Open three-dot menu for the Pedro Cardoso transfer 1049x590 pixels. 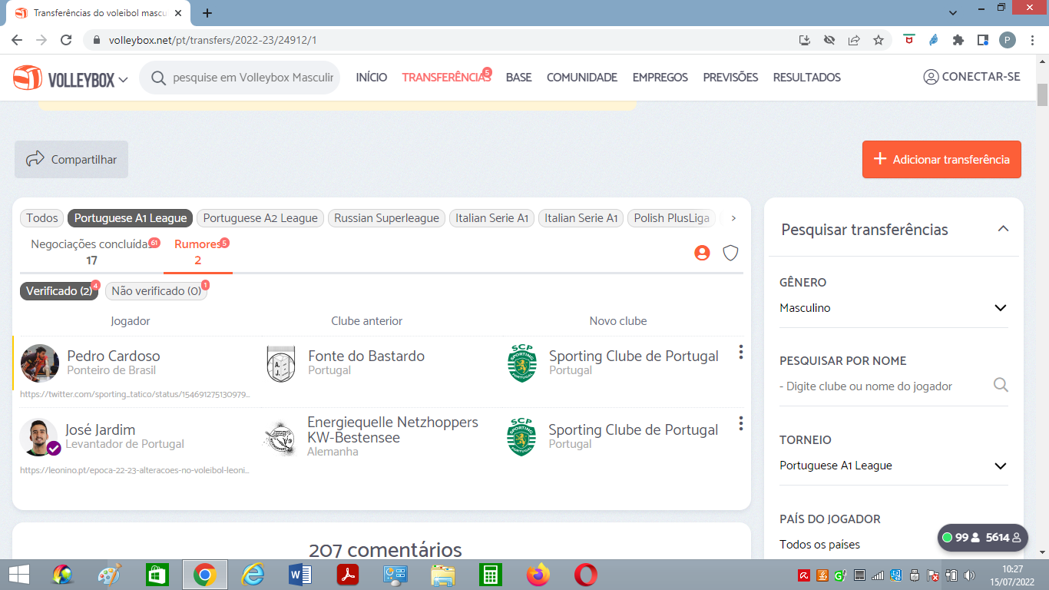click(740, 352)
